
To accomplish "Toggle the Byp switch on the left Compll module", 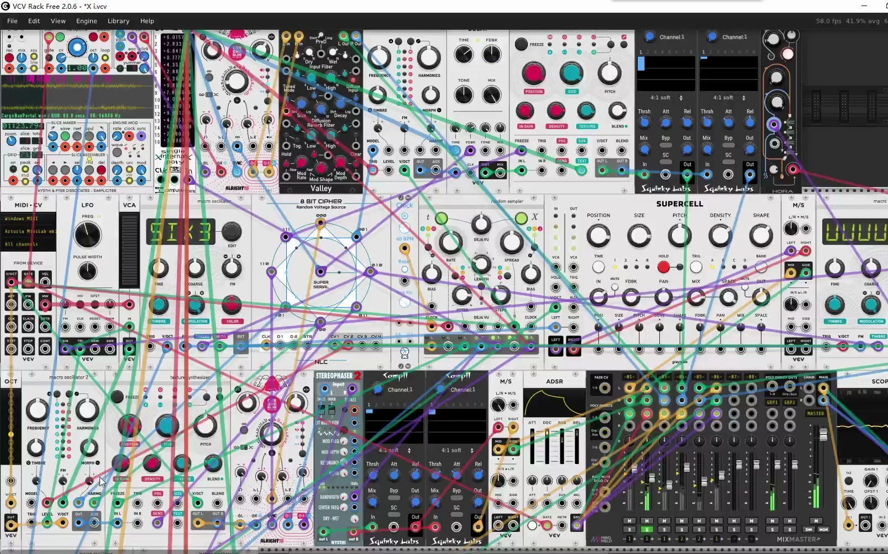I will (393, 497).
